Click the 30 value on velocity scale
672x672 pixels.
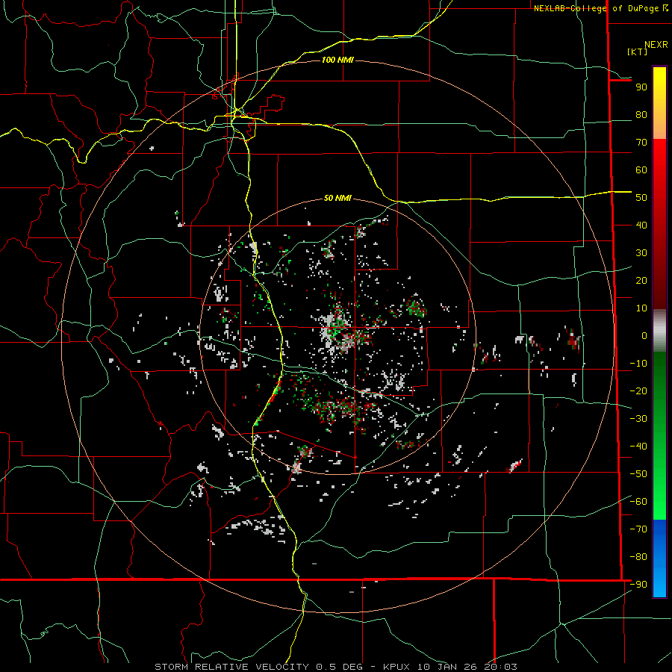tap(641, 253)
